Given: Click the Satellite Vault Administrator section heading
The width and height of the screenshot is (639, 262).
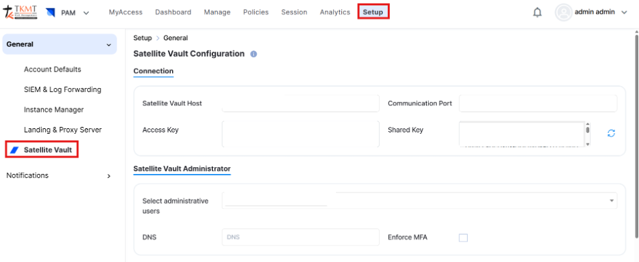Looking at the screenshot, I should click(182, 169).
